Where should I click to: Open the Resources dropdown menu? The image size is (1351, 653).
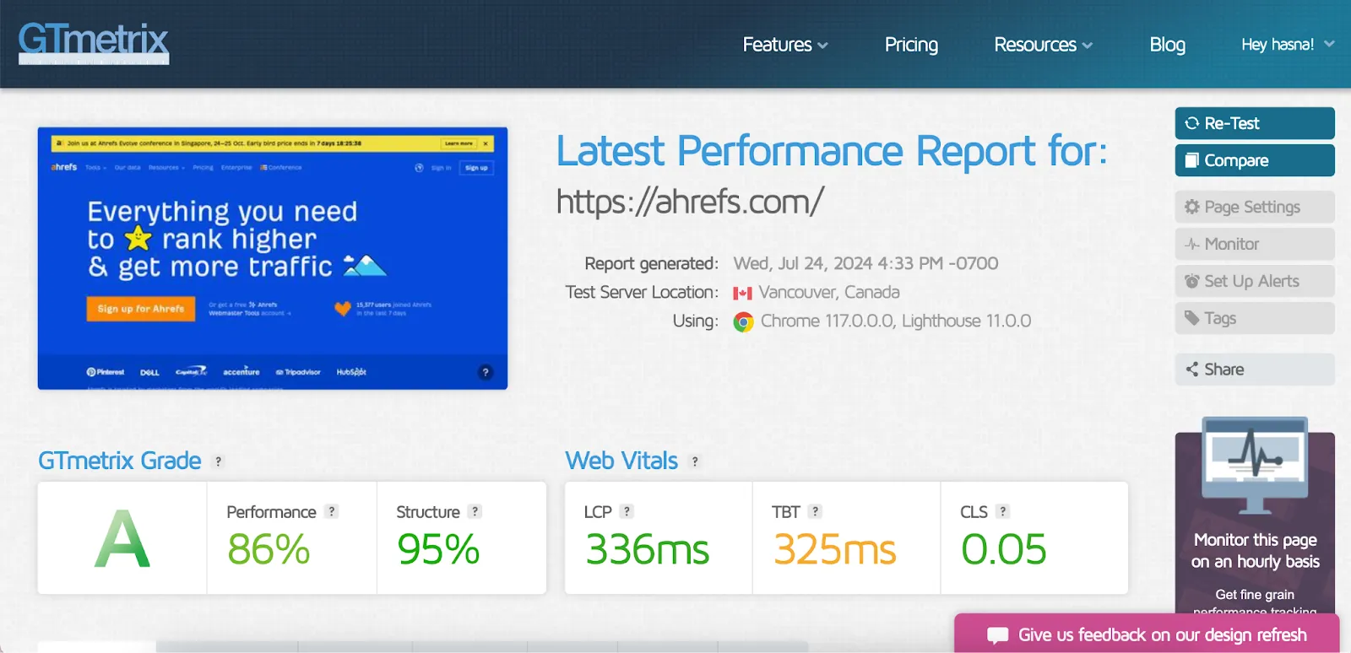(x=1043, y=45)
